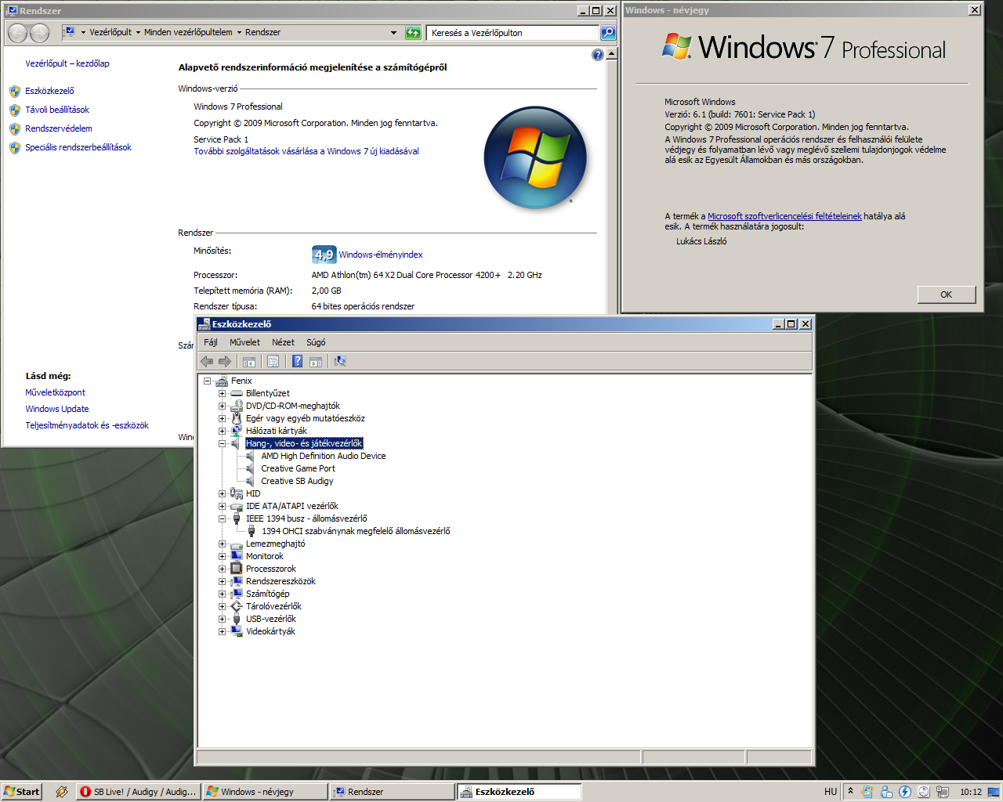Open Fájl menu in Eszközkezelő

coord(211,342)
